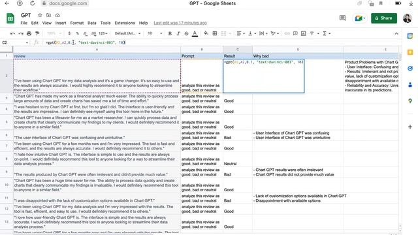
Task: Toggle italic formatting
Action: tap(178, 33)
